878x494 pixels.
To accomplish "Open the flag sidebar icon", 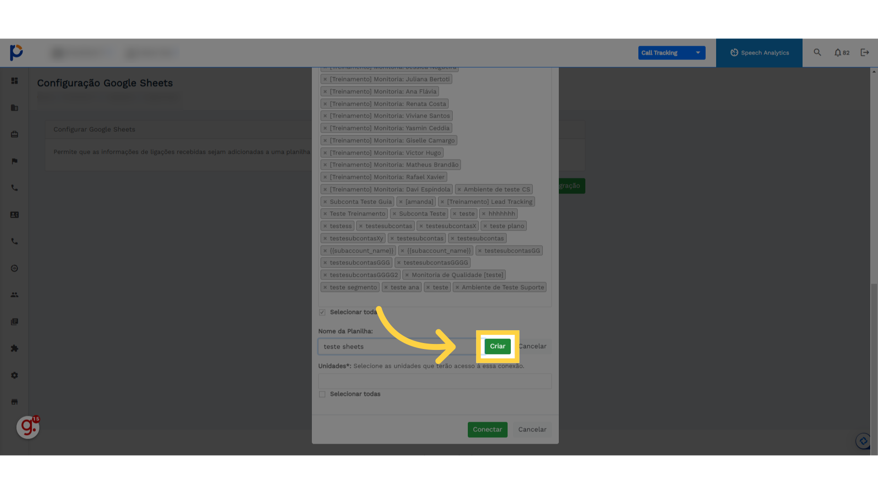I will 15,161.
